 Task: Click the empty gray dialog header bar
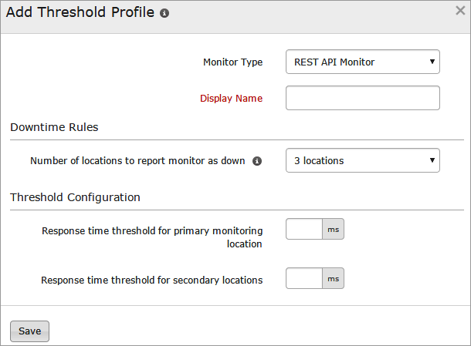(309, 15)
